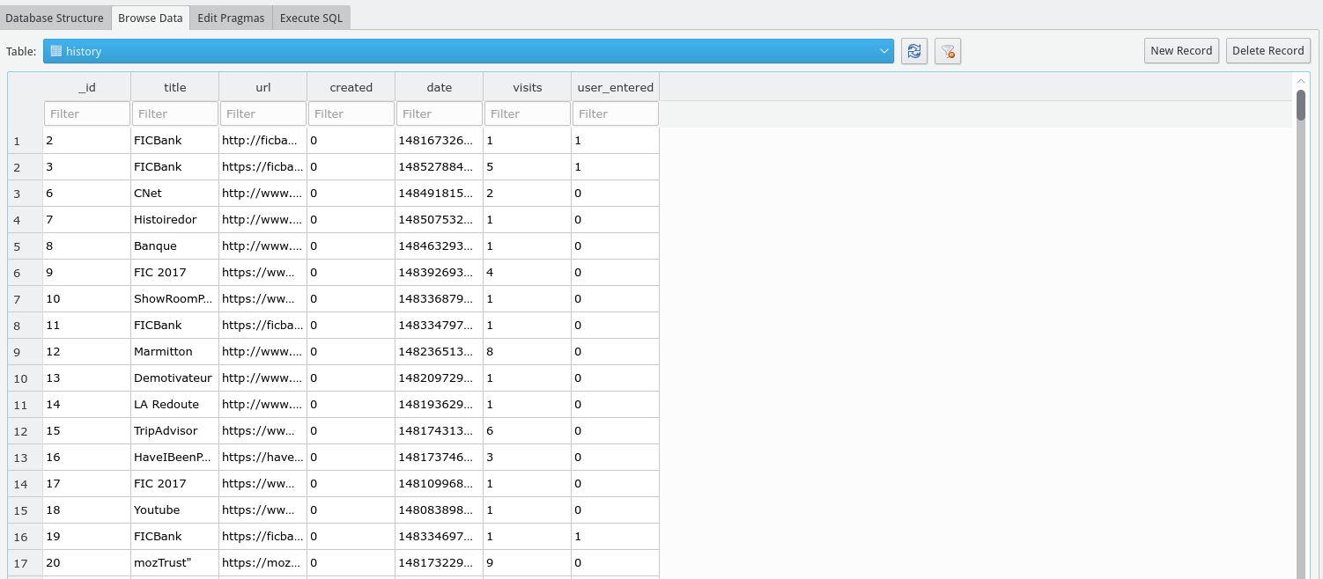The width and height of the screenshot is (1323, 579).
Task: Click the vertical scrollbar handle
Action: [1301, 104]
